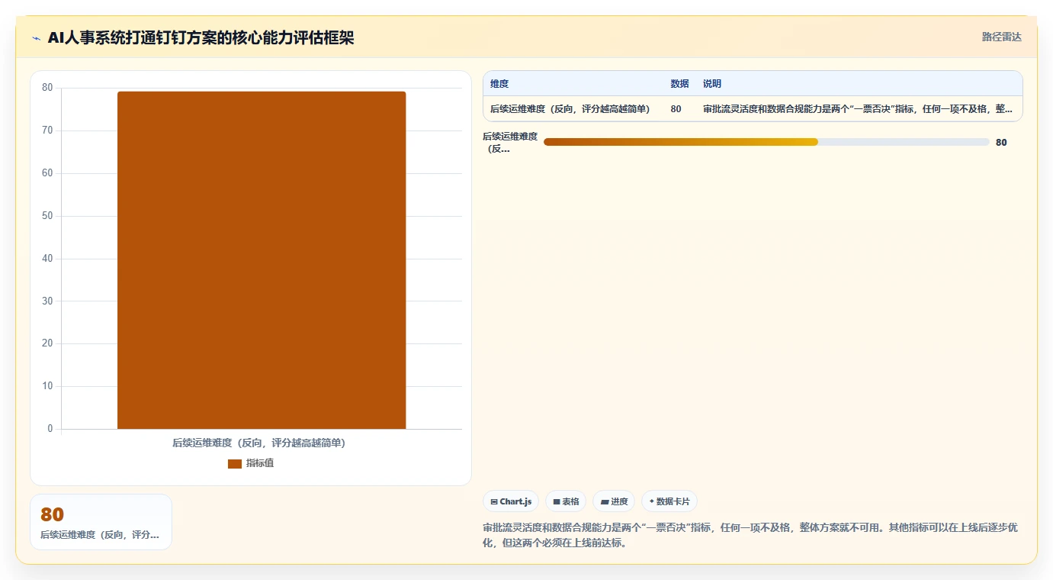
Task: Click the 数据 column header
Action: [679, 84]
